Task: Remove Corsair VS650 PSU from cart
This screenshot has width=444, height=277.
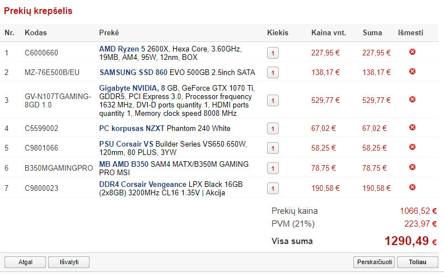Action: point(412,147)
